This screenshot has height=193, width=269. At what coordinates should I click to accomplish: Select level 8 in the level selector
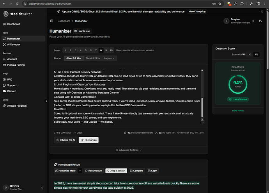tap(101, 50)
